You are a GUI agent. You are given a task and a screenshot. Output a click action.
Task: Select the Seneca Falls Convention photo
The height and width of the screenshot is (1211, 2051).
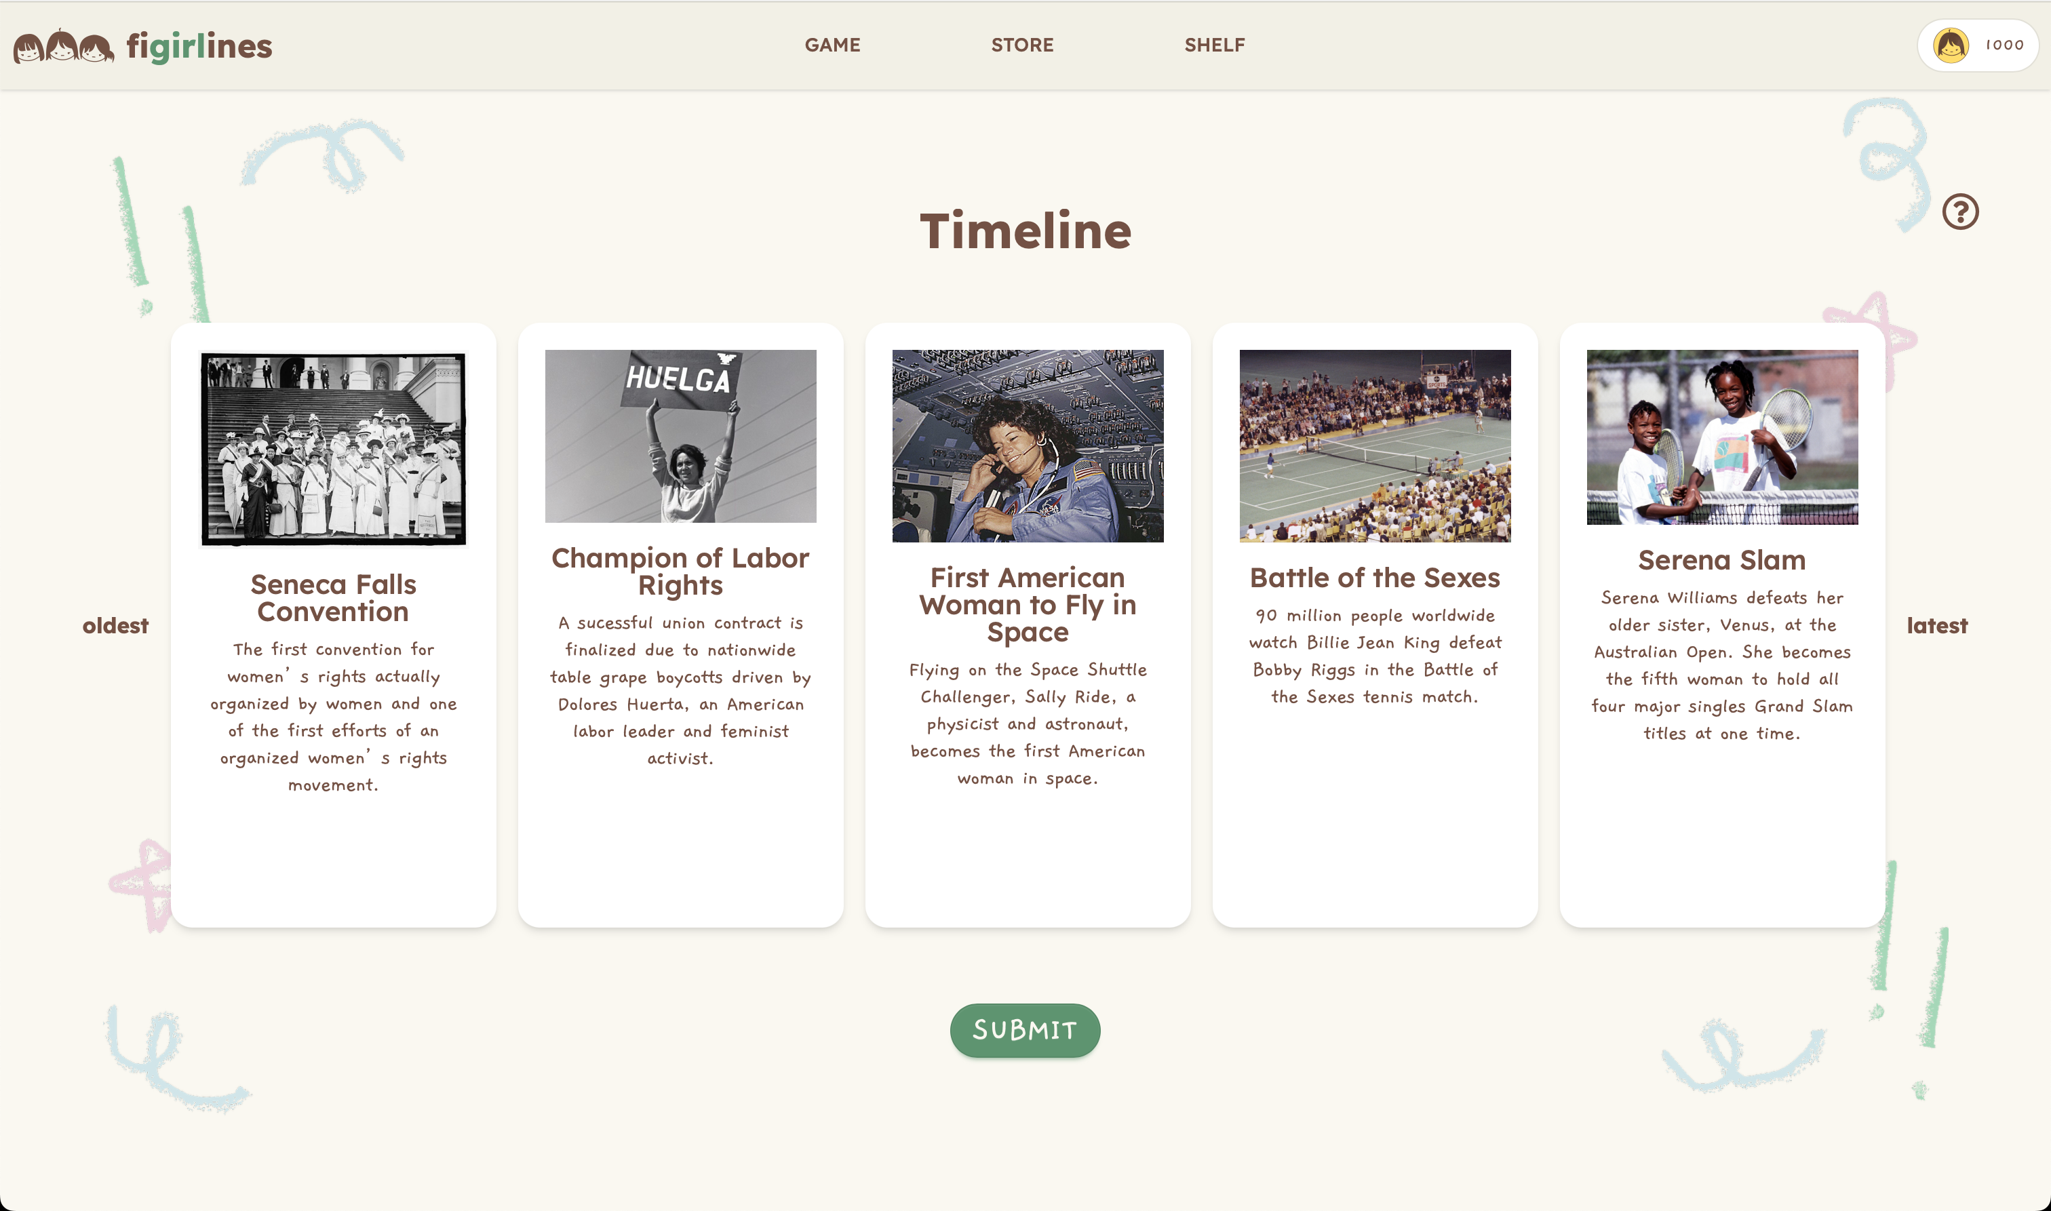tap(333, 449)
